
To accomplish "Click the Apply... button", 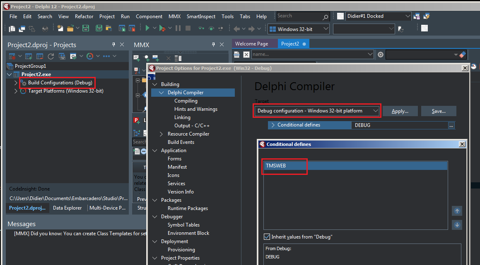I will pyautogui.click(x=400, y=111).
